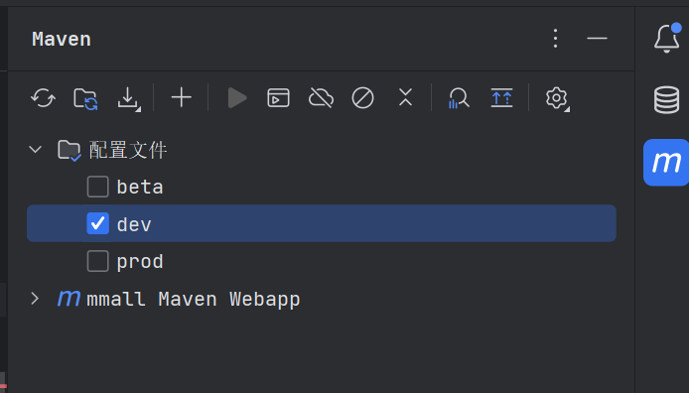Click the Download Sources and Documentation icon

tap(128, 98)
